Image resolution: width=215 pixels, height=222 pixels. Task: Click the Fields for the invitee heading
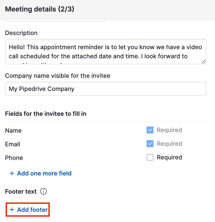pos(46,113)
